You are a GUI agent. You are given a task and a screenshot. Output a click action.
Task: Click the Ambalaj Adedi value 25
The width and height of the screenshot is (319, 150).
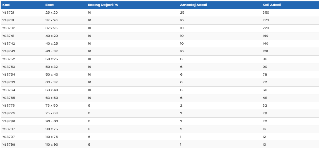click(x=182, y=12)
